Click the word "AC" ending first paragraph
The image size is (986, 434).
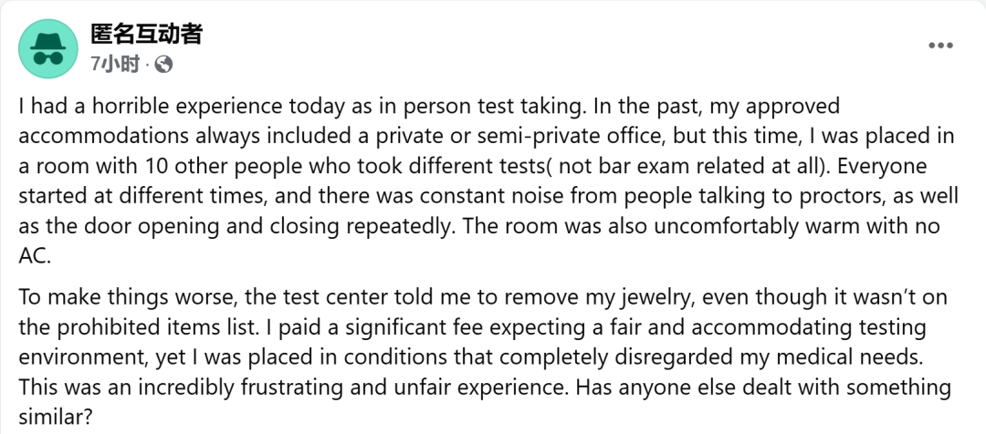[x=33, y=257]
